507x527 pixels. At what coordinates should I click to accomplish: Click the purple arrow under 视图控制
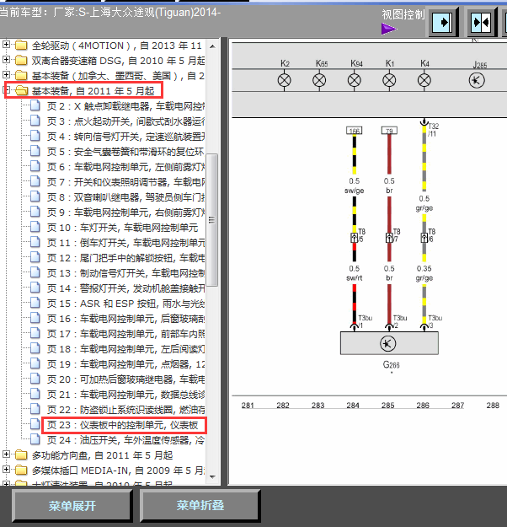389,29
